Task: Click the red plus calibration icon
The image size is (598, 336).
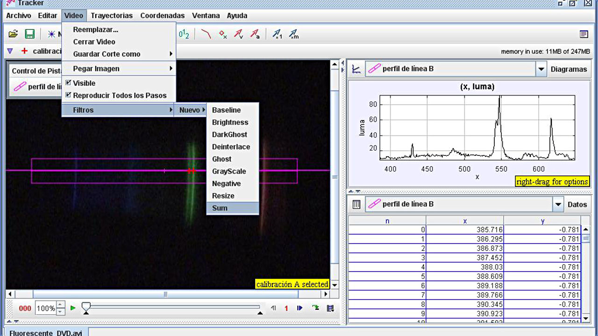Action: pos(24,51)
